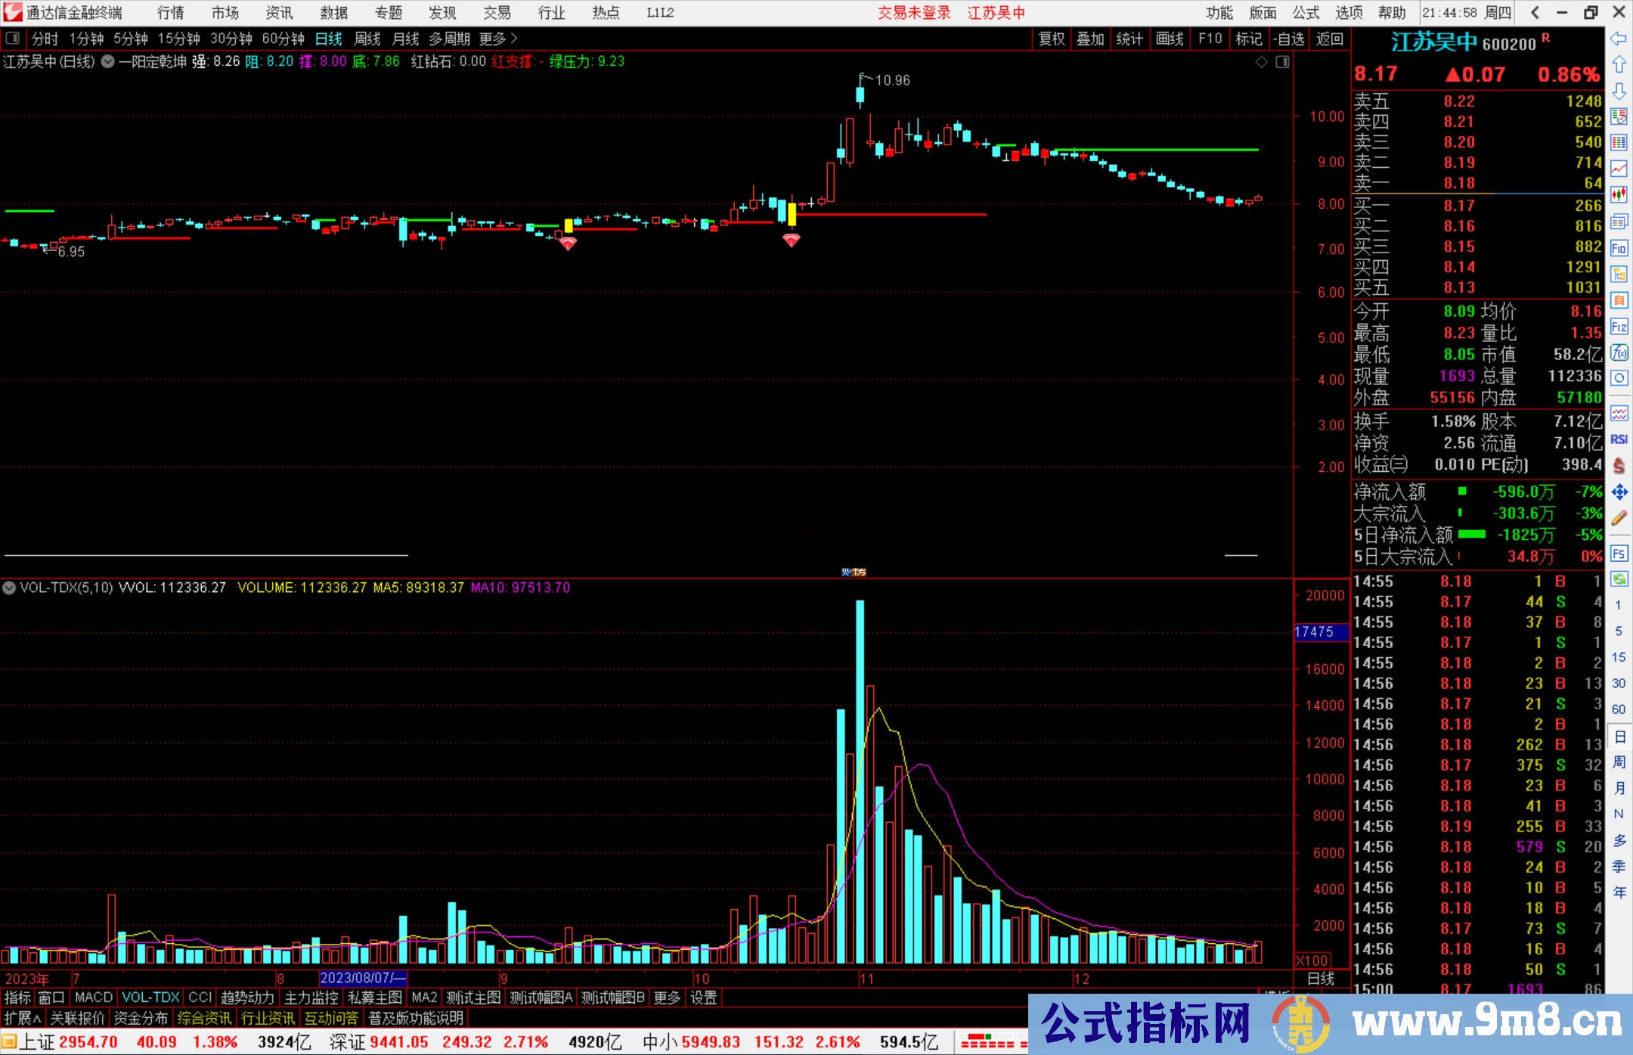Open the 多周期 view option
This screenshot has height=1055, width=1633.
point(450,39)
